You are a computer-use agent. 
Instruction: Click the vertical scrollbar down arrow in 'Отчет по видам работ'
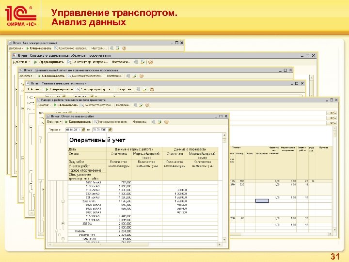224,240
